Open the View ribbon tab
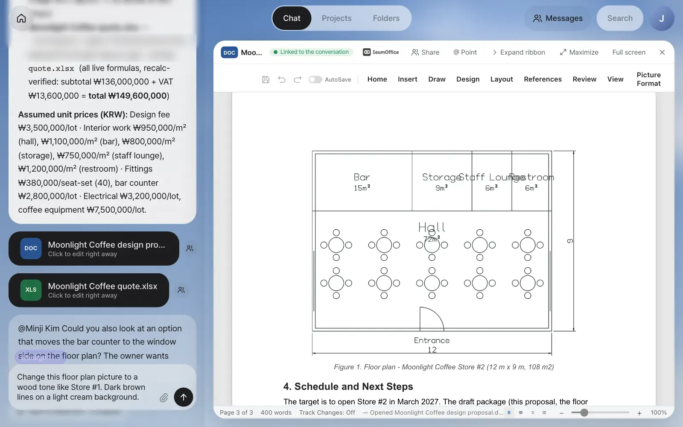683x427 pixels. tap(616, 79)
